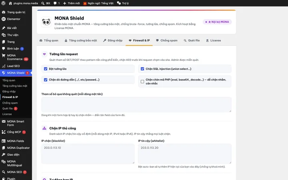Open Tăng cường bảo mật submenu item

pyautogui.click(x=15, y=86)
